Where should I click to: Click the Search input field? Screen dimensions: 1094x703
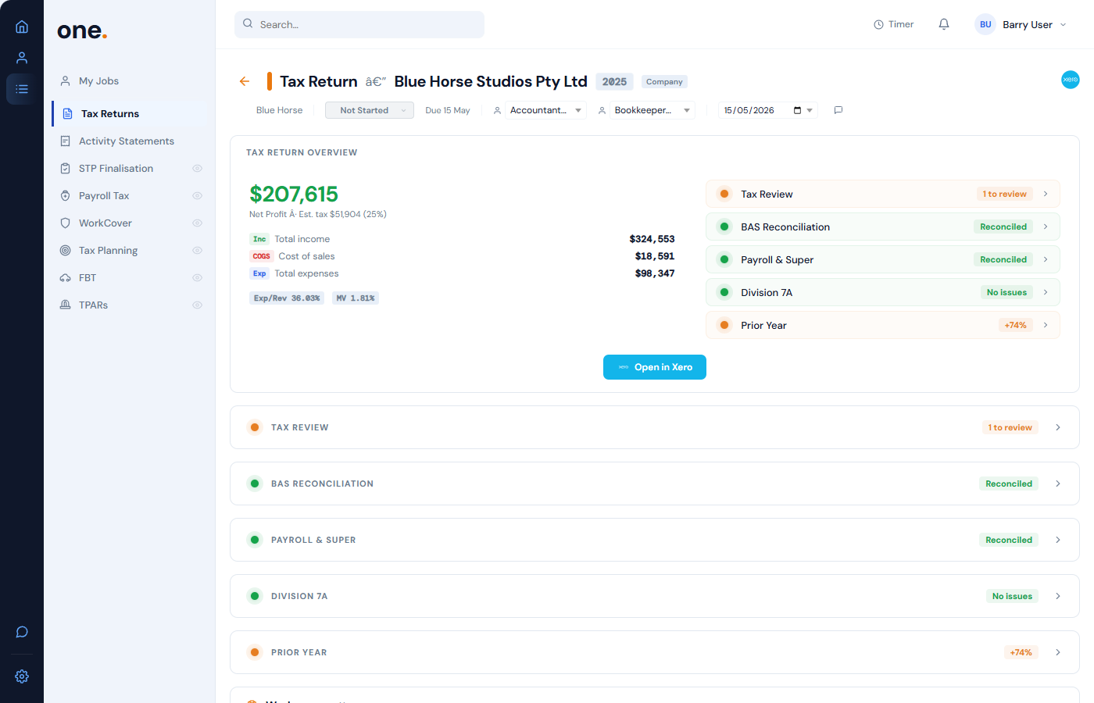click(359, 24)
